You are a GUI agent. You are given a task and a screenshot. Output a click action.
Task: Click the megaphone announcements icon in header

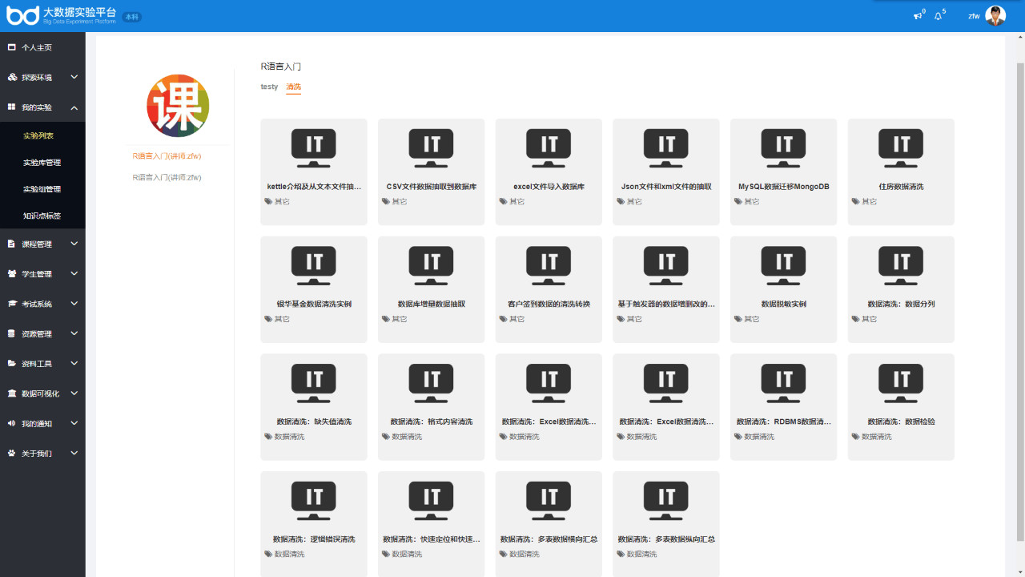(x=918, y=16)
